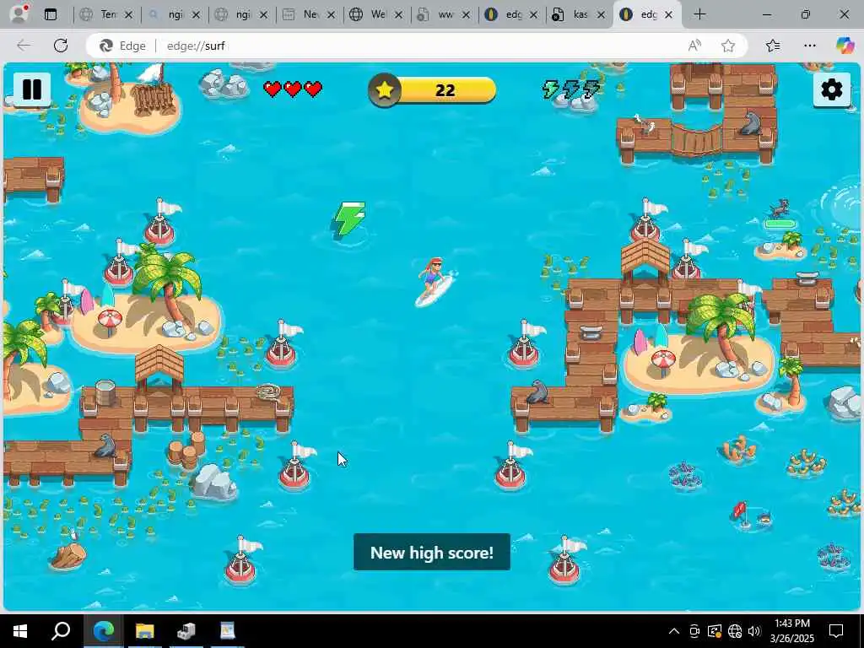This screenshot has height=648, width=864.
Task: Open the network globe tray icon
Action: coord(735,631)
